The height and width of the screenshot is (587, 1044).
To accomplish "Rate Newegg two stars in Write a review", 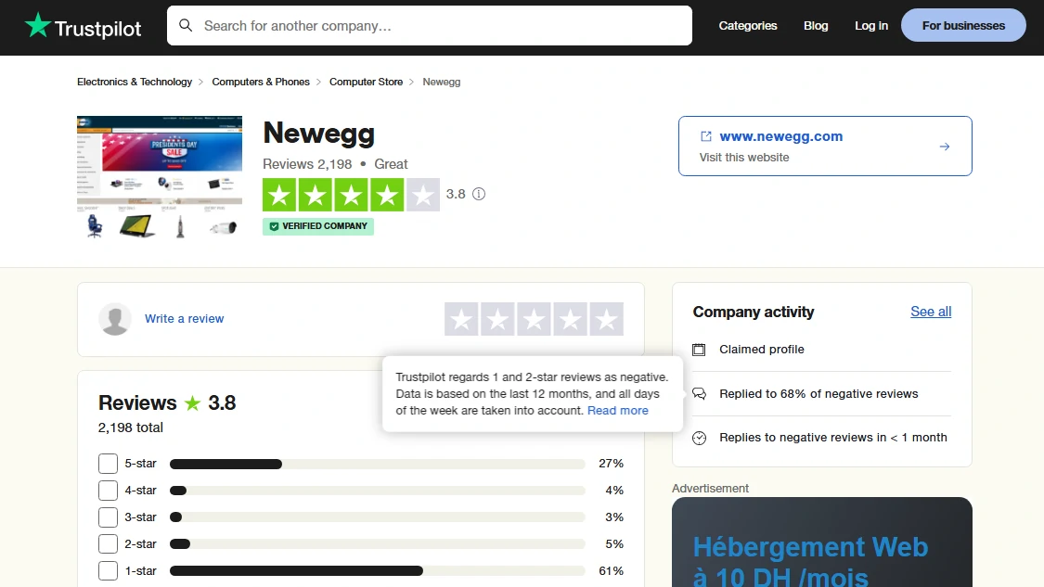I will pos(497,319).
